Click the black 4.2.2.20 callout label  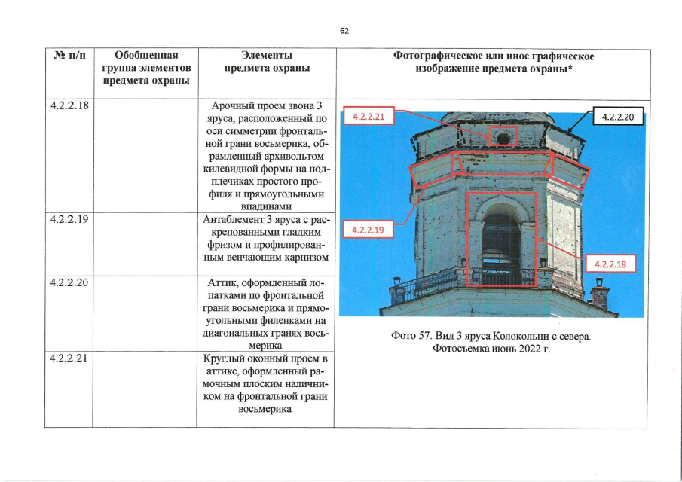coord(617,117)
